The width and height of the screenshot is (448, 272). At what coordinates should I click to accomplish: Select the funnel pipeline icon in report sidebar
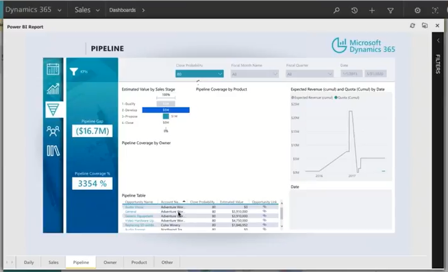[x=53, y=110]
